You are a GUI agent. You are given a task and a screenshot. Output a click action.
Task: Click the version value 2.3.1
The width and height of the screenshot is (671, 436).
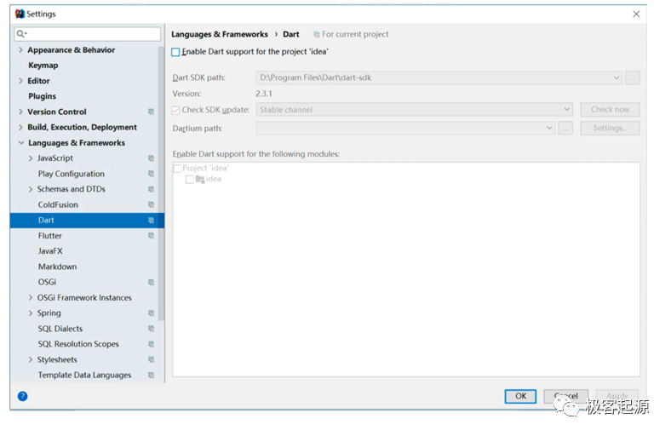tap(264, 94)
